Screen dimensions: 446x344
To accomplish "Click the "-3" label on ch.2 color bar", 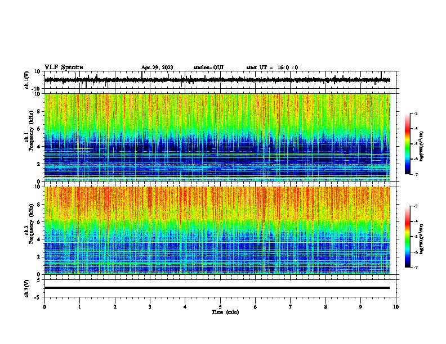I will pyautogui.click(x=416, y=206).
